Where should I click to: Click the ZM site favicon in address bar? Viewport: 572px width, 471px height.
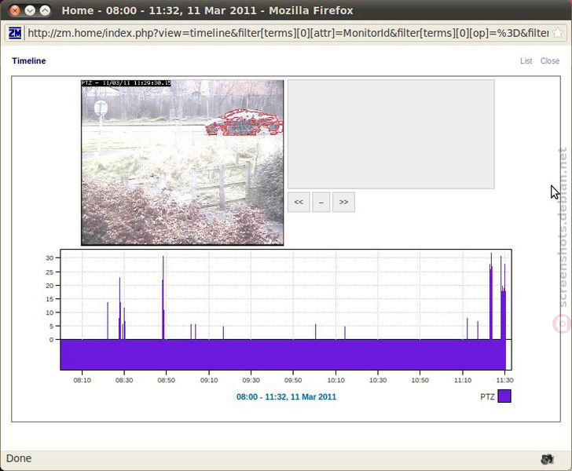tap(15, 33)
